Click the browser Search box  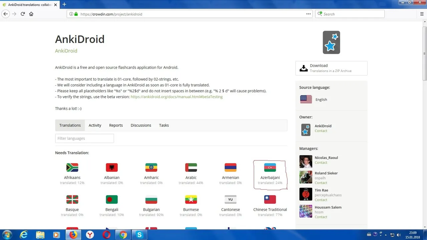coord(350,14)
